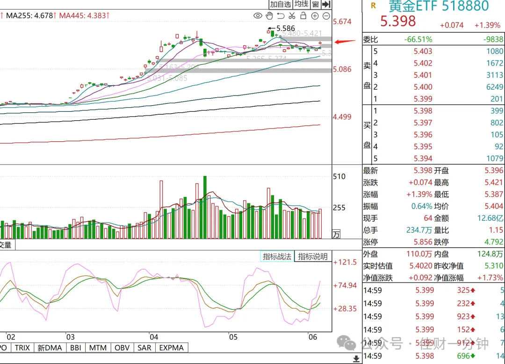
Task: Select sell level 4 price 5.402
Action: point(423,63)
